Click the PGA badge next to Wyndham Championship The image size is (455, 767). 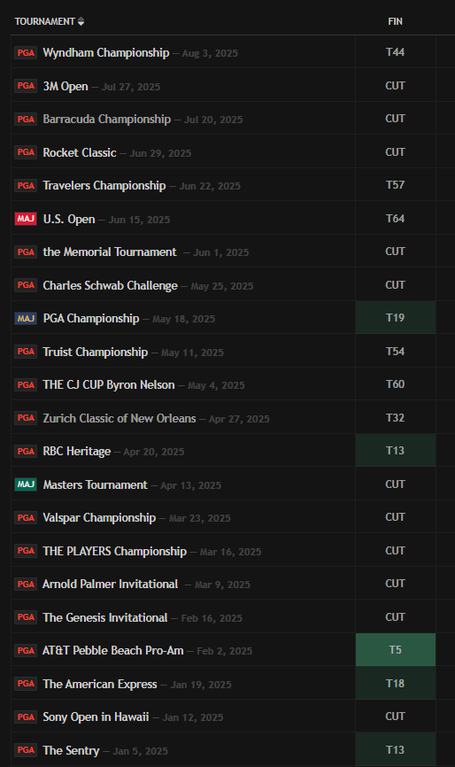26,53
